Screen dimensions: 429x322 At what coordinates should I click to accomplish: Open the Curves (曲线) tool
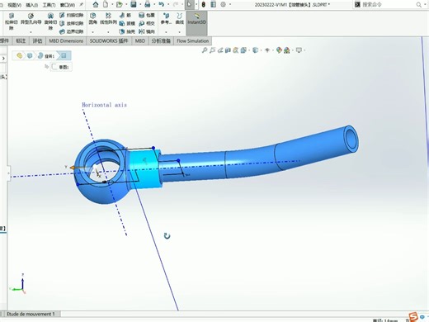pyautogui.click(x=180, y=19)
